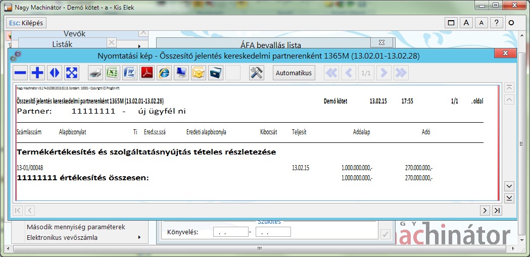Click the invoice number 13-01/00048
Image resolution: width=530 pixels, height=257 pixels.
(x=30, y=168)
